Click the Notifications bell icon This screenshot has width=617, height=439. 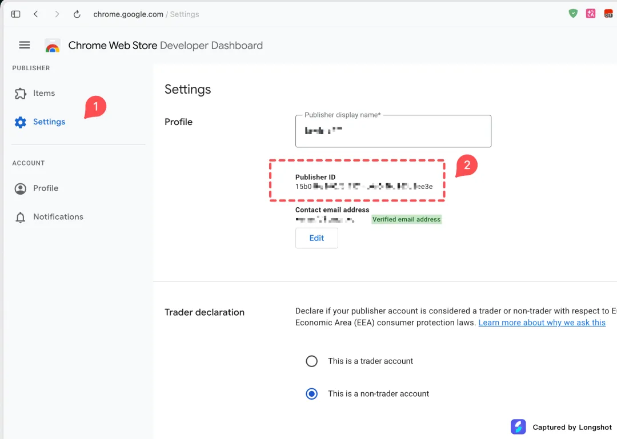point(21,217)
